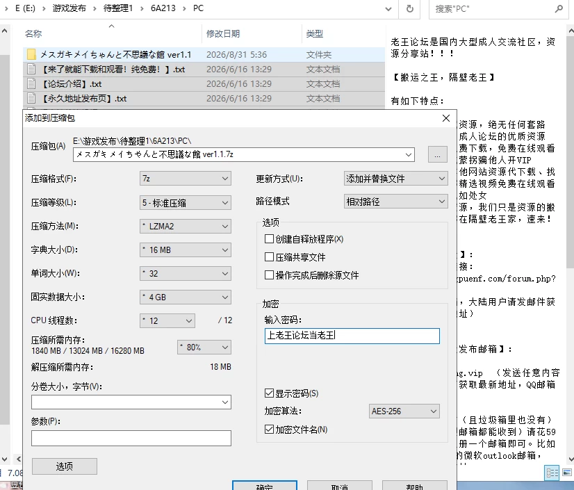Confirm compression with the 确定 button
Screen dimensions: 574x490
pyautogui.click(x=264, y=486)
